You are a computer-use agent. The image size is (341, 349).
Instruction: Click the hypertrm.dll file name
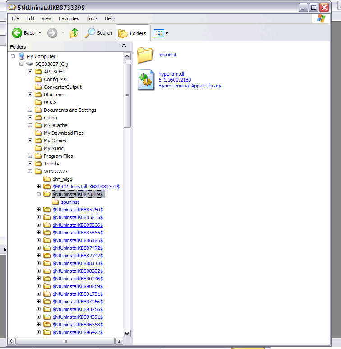(171, 74)
